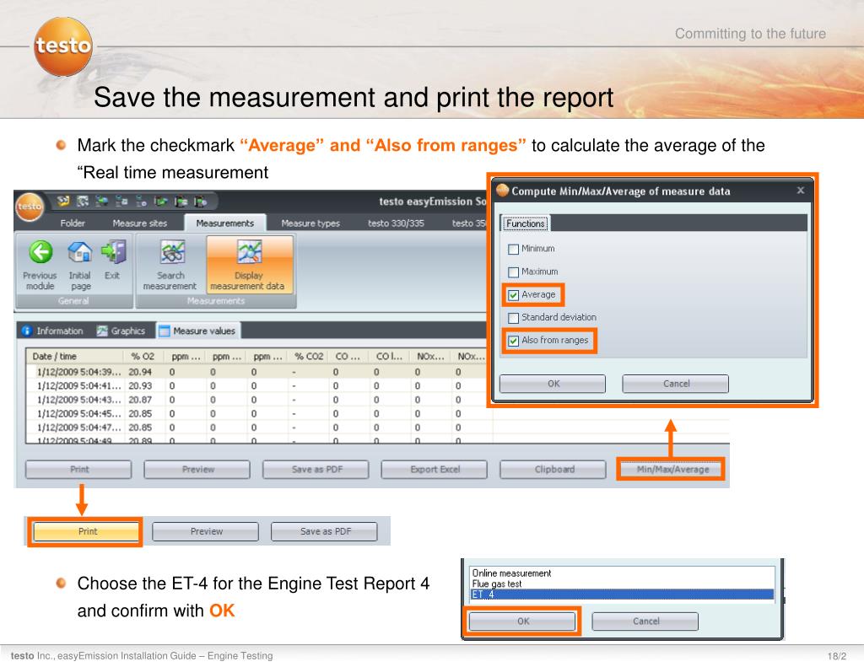Click Preview beside the yellow Print button
864x667 pixels.
pos(206,531)
